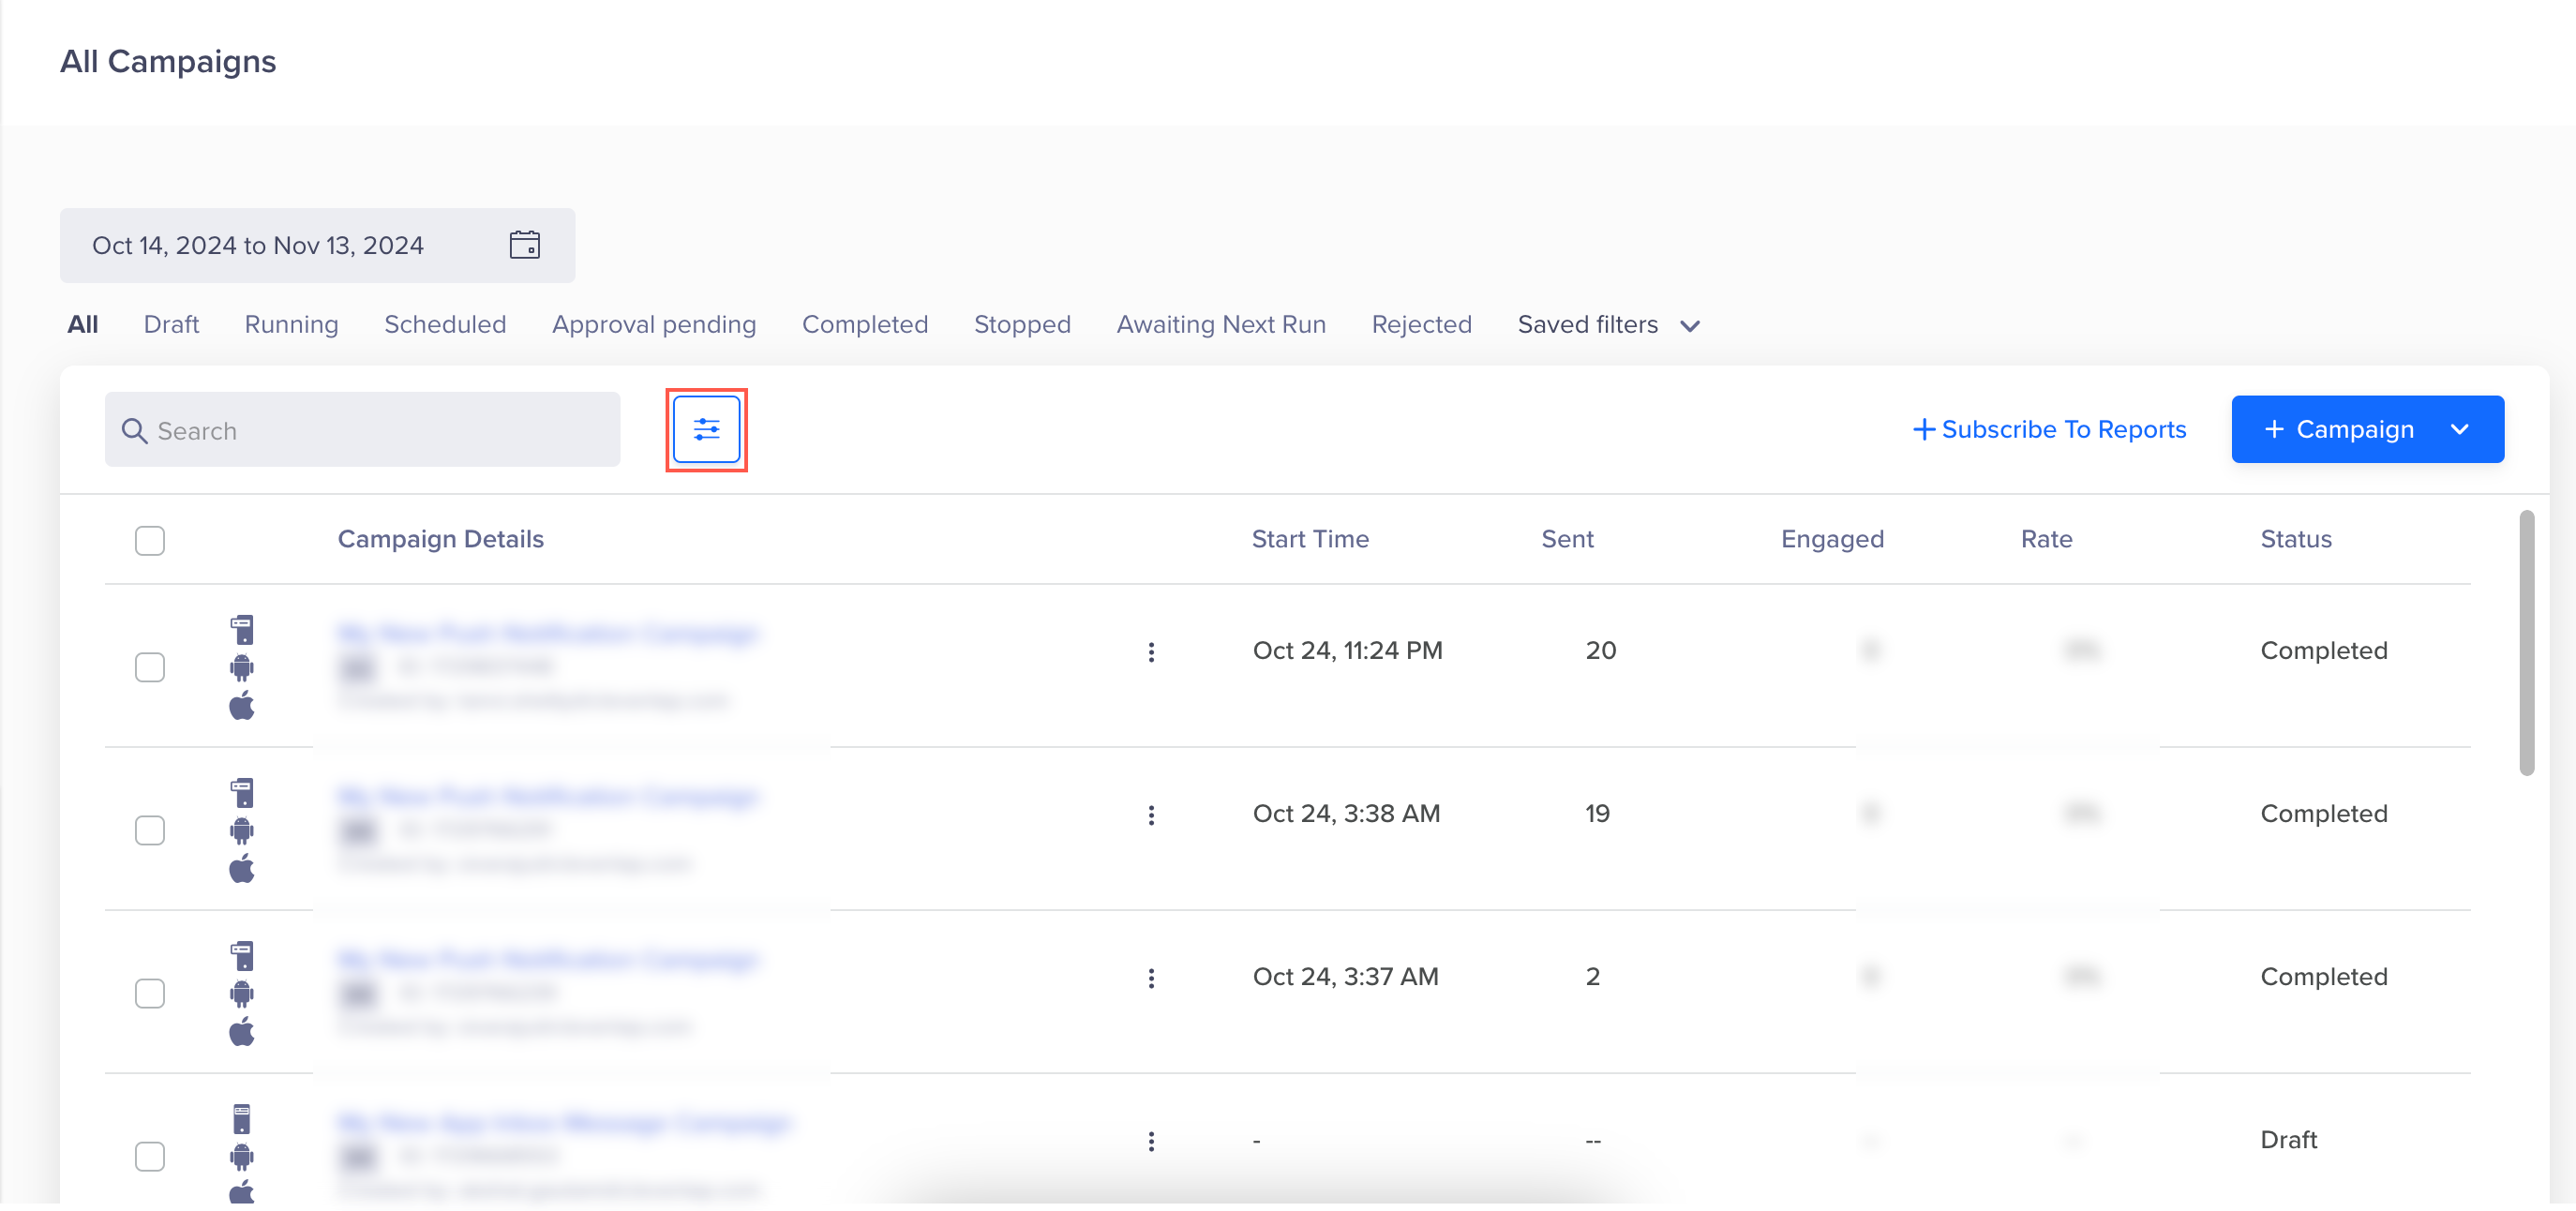Toggle the select-all campaigns checkbox
The image size is (2576, 1211).
pyautogui.click(x=150, y=540)
